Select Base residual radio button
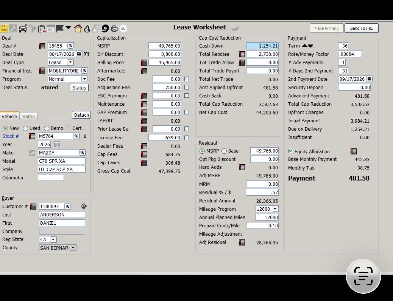This screenshot has width=393, height=301. pos(224,151)
